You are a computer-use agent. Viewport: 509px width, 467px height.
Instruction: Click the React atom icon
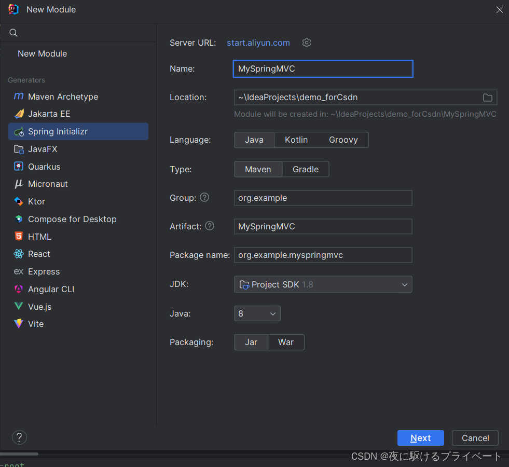(19, 254)
